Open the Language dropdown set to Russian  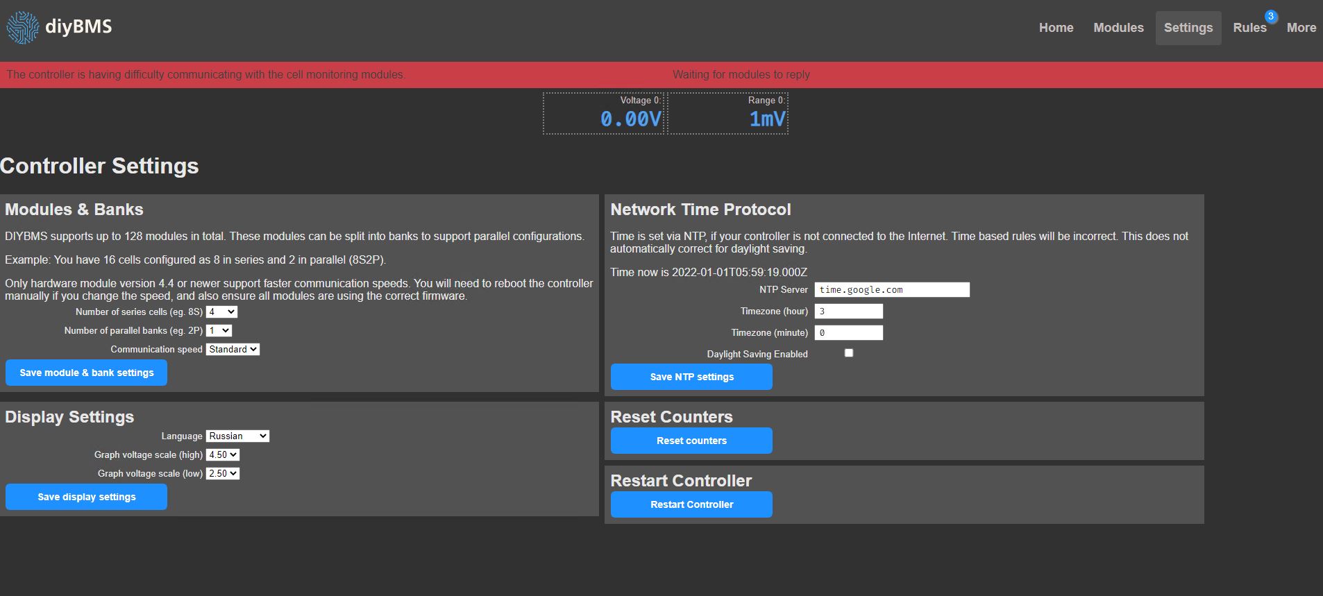point(237,436)
